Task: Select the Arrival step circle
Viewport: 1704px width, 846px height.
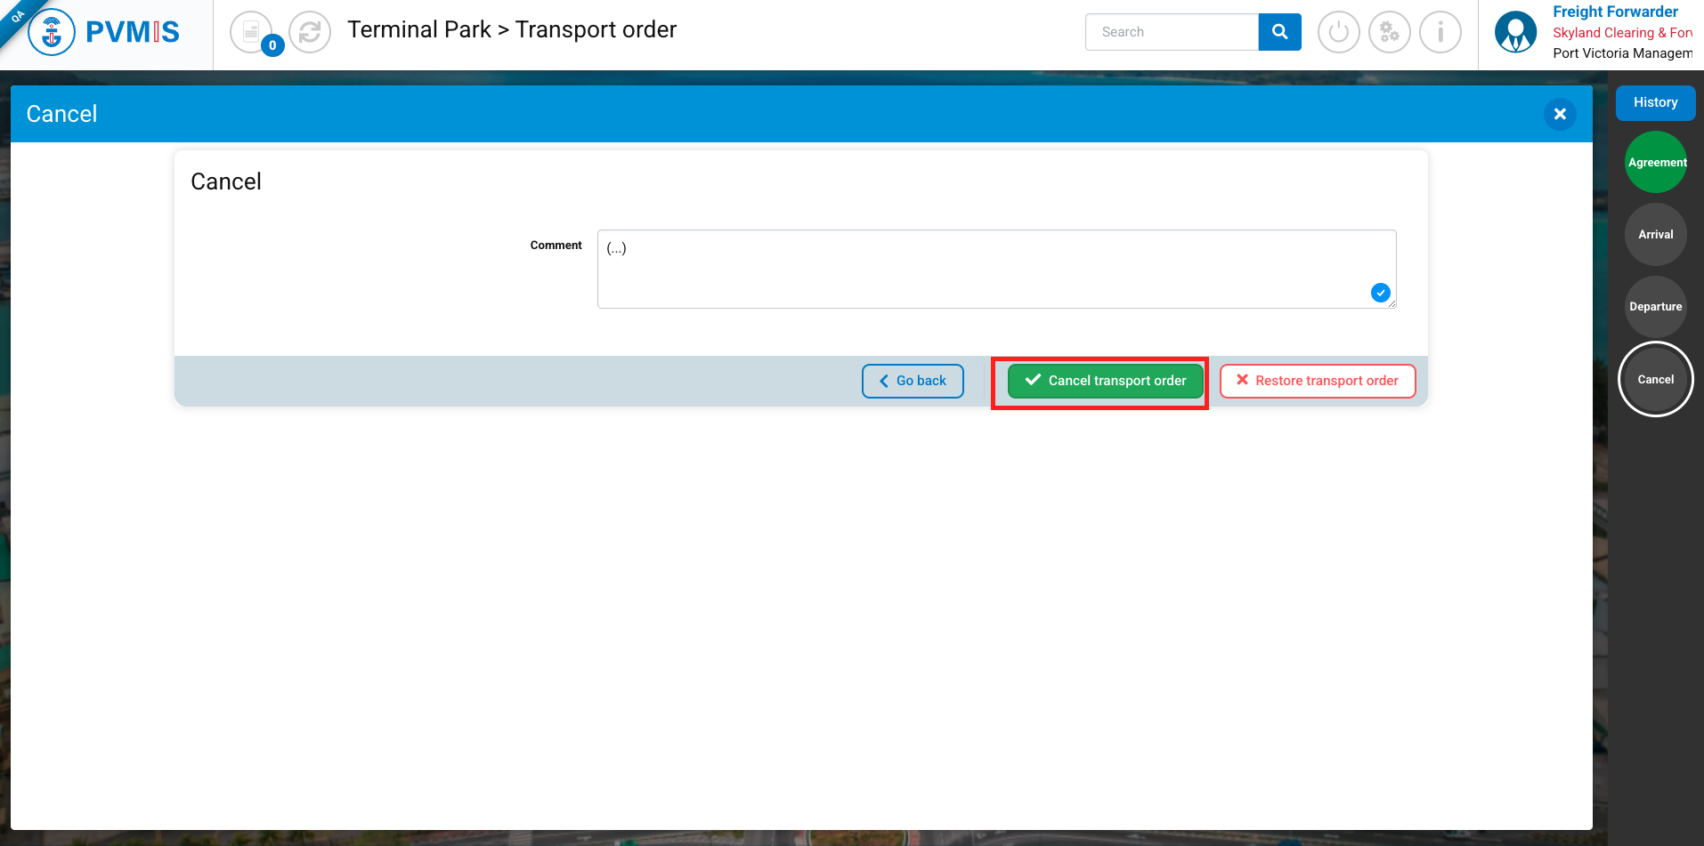Action: point(1655,235)
